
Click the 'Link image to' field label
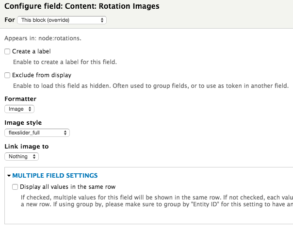26,147
